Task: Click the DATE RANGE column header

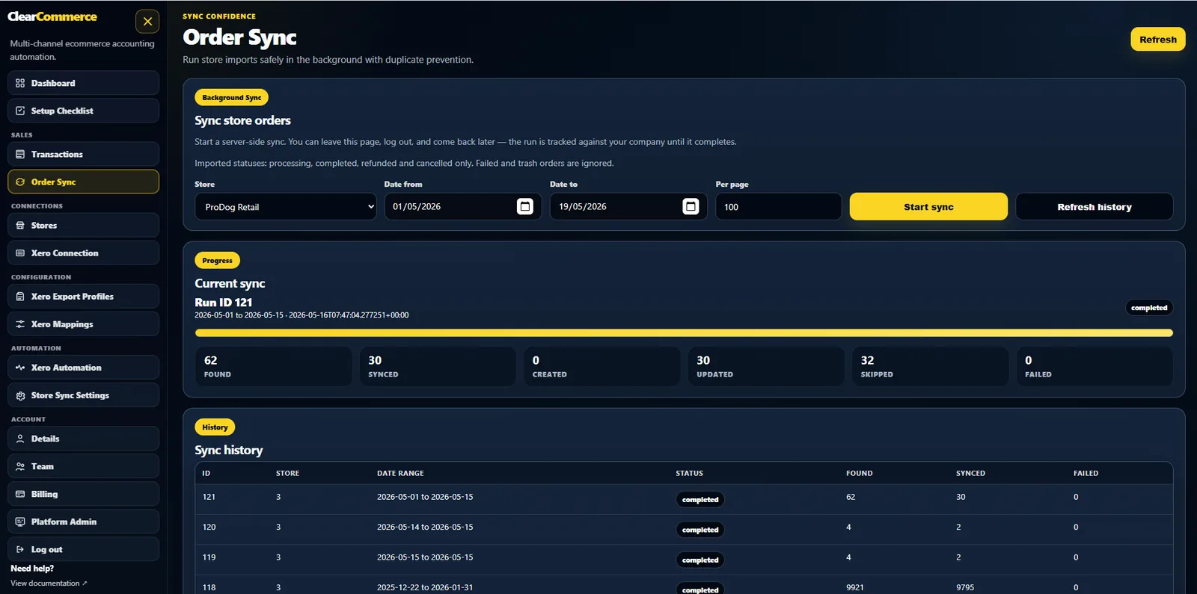Action: [x=400, y=473]
